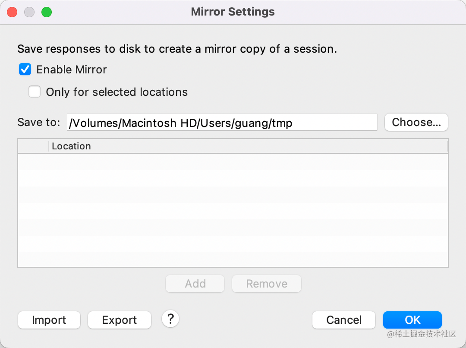The image size is (466, 348).
Task: Export the mirror settings
Action: 120,320
